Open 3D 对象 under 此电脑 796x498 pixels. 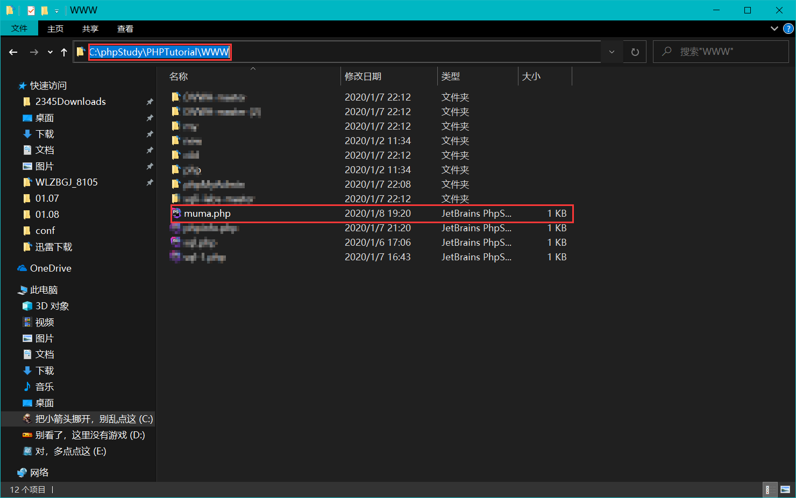52,306
